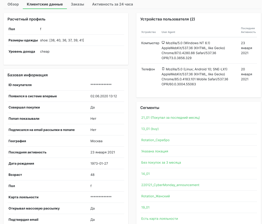Click the Последняя Активность column header

tap(248, 30)
